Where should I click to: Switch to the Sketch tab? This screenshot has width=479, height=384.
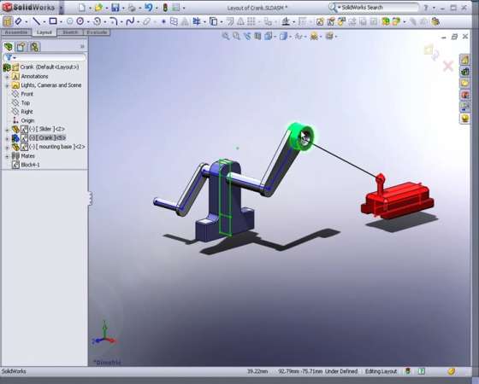tap(70, 32)
